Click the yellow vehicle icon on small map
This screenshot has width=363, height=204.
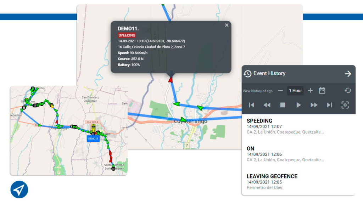[93, 128]
